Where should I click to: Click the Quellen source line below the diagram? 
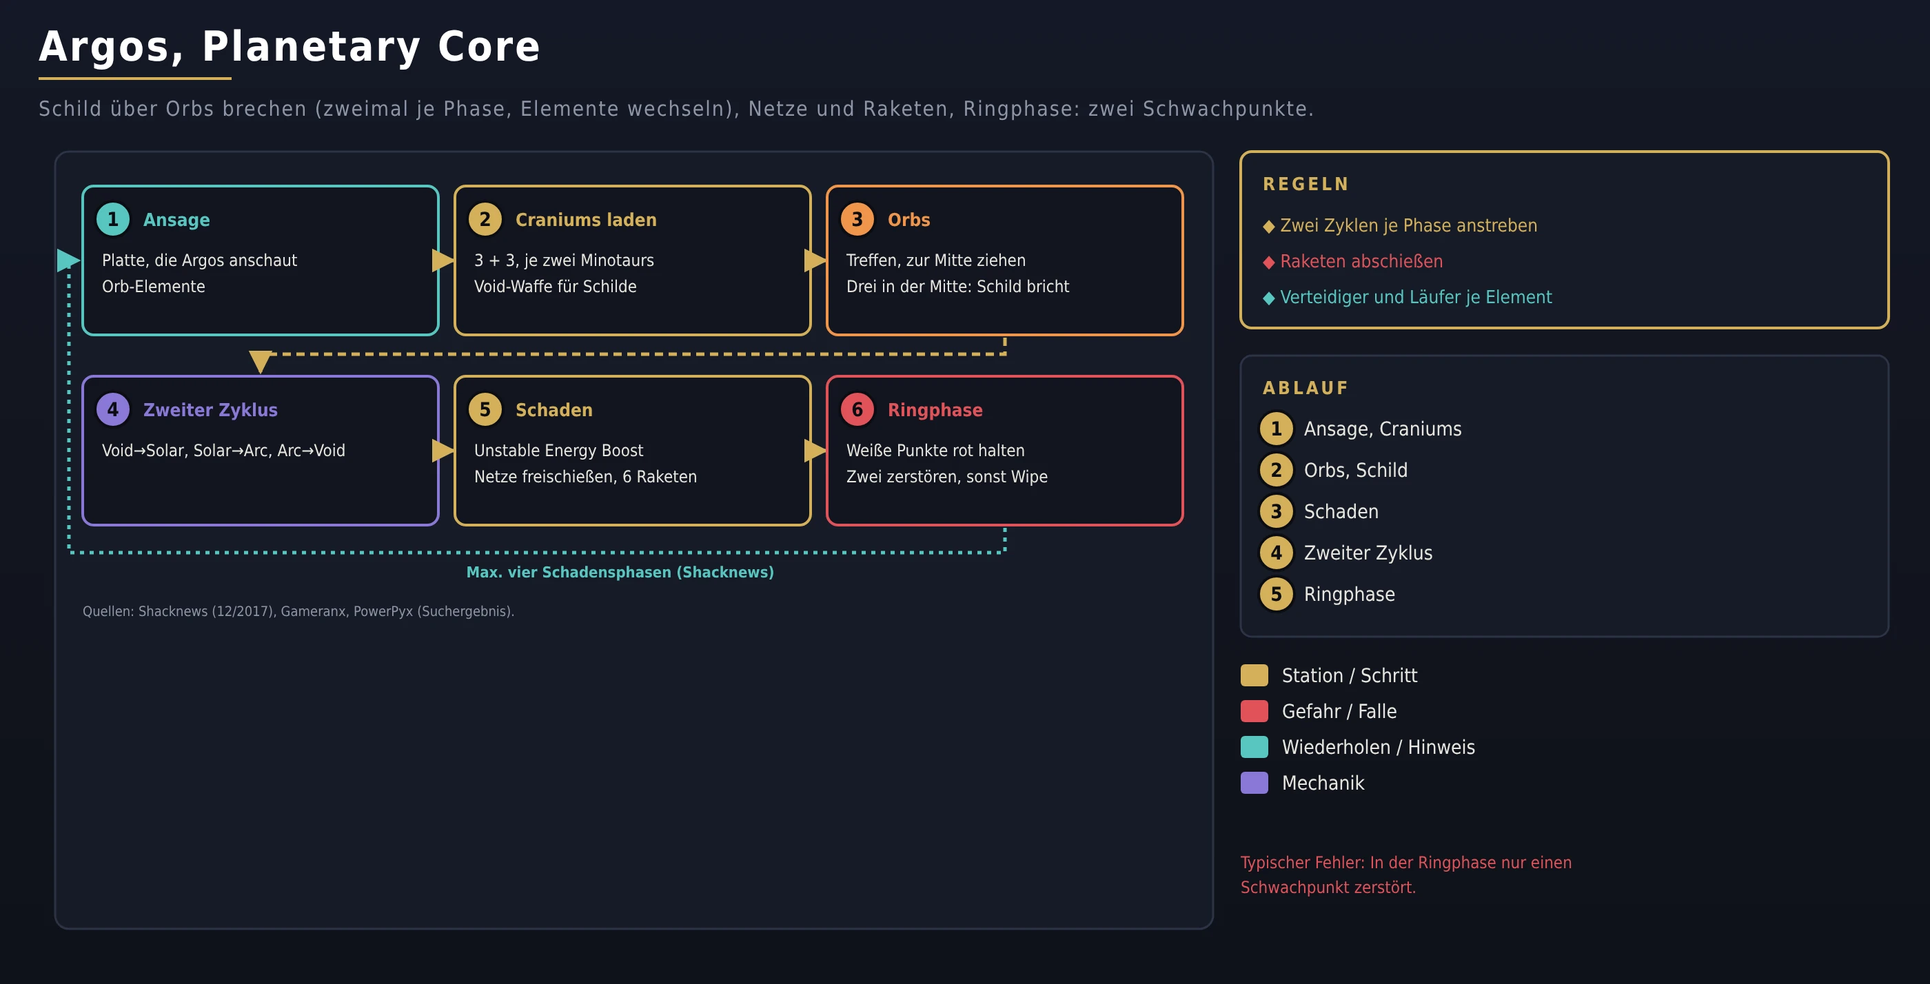[x=298, y=611]
